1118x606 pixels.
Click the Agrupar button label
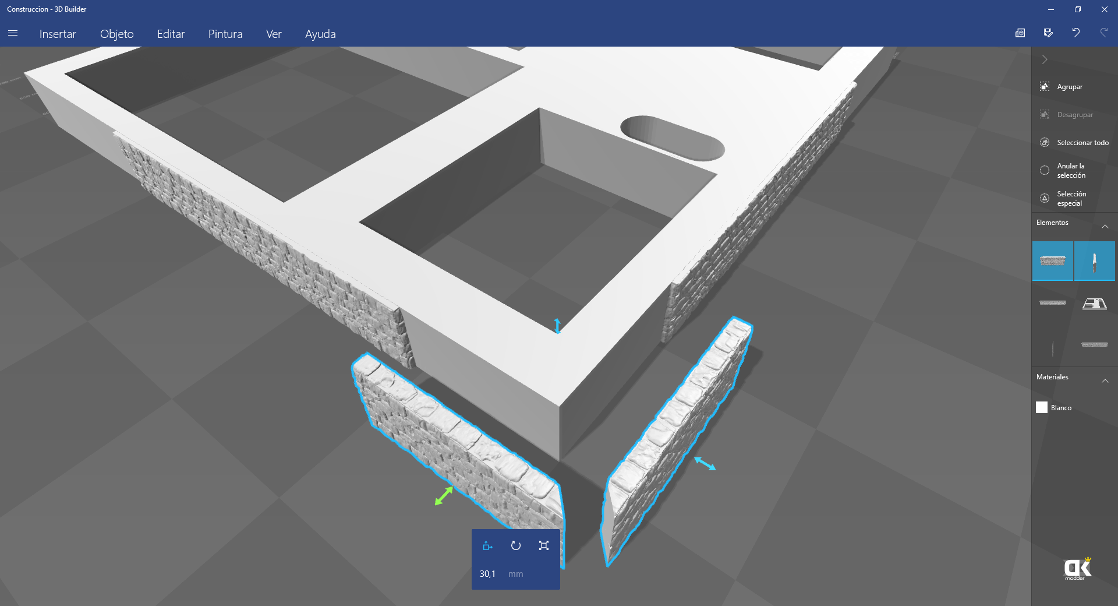(x=1070, y=87)
